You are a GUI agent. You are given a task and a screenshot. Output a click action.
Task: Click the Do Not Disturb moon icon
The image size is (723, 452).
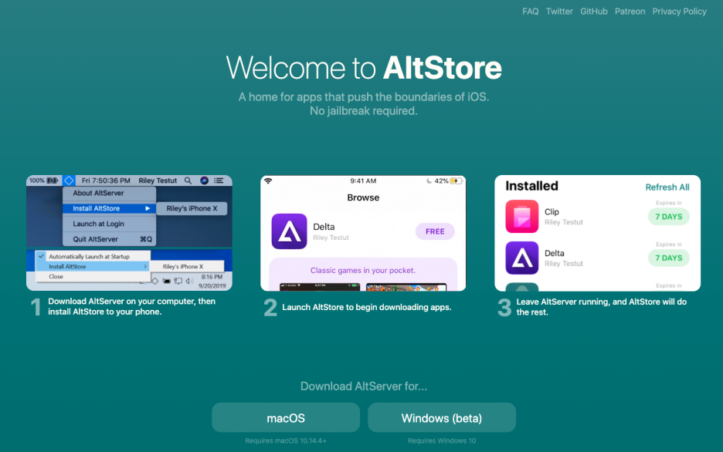[x=429, y=181]
